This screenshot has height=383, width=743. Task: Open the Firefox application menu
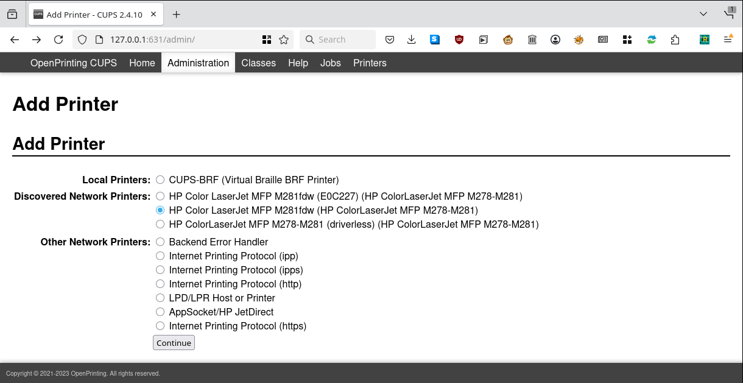[x=728, y=40]
